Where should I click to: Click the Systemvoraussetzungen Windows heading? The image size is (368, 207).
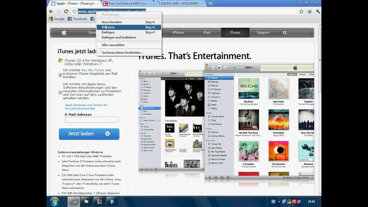point(80,152)
